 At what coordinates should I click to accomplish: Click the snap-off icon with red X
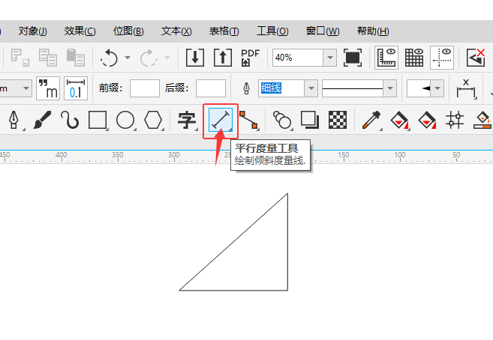(476, 58)
